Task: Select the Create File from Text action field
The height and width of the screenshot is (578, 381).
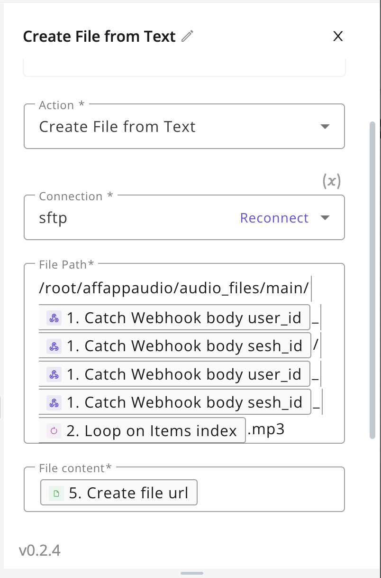Action: point(184,127)
